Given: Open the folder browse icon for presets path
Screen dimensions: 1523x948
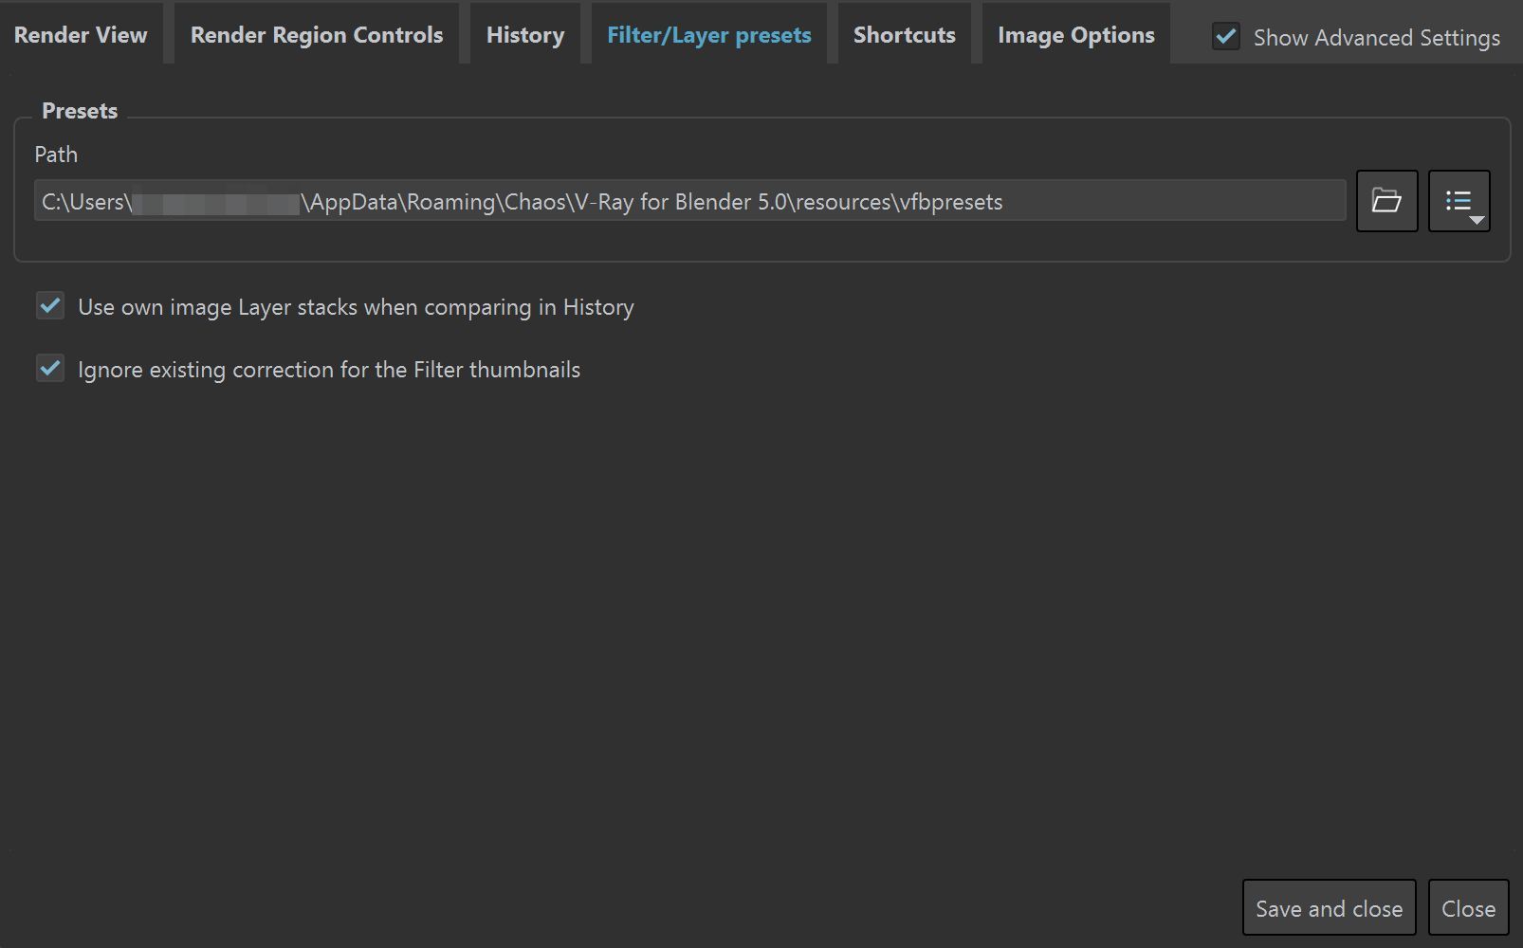Looking at the screenshot, I should (x=1386, y=201).
